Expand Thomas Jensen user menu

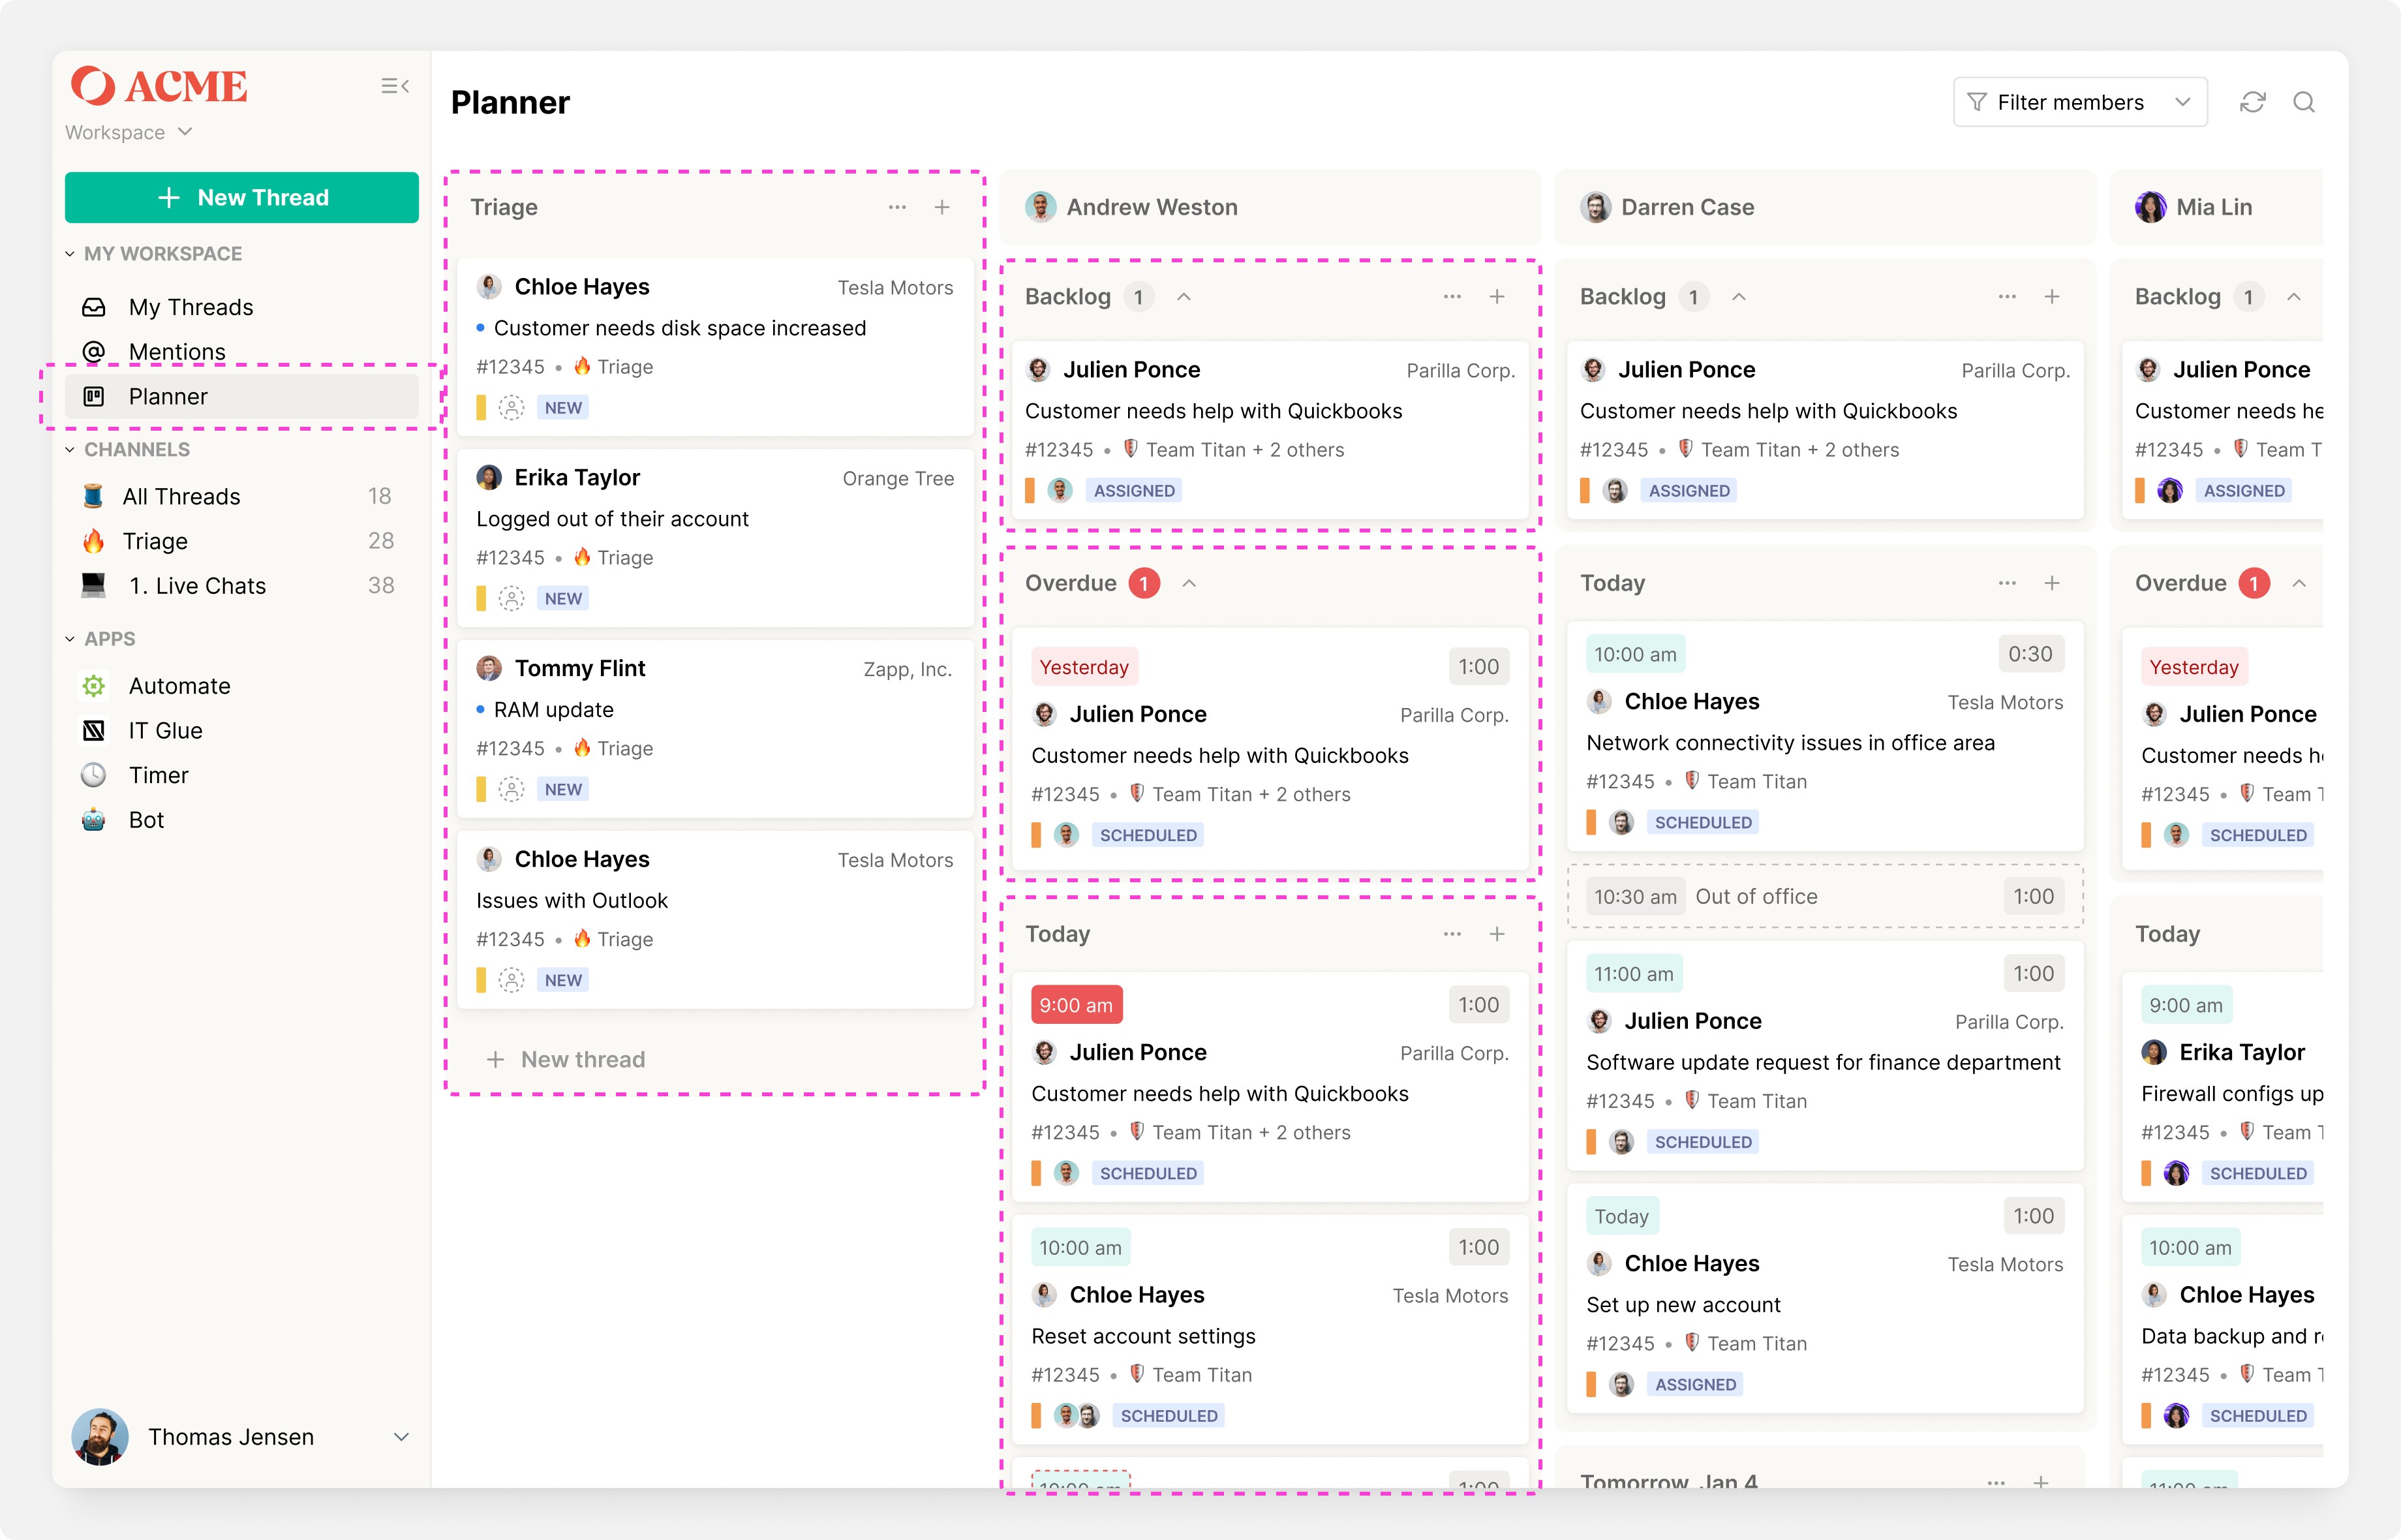click(401, 1437)
